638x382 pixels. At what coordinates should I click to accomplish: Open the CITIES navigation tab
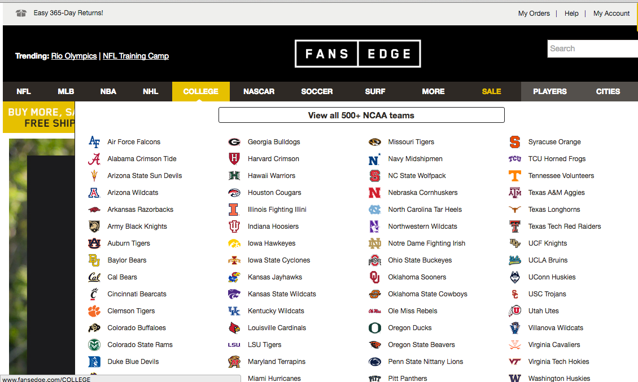608,91
